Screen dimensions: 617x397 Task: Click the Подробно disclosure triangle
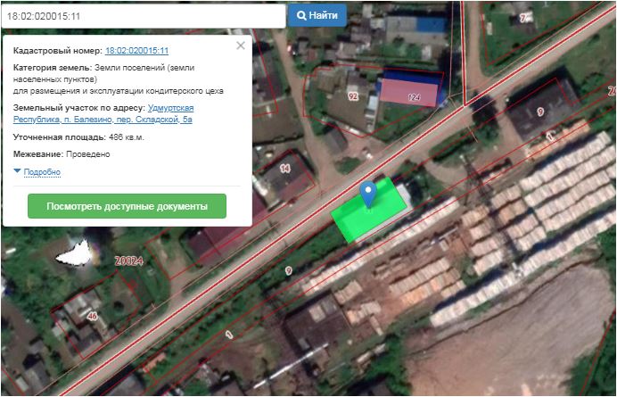coord(17,171)
